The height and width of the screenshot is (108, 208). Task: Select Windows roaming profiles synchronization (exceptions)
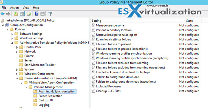[x=132, y=58]
